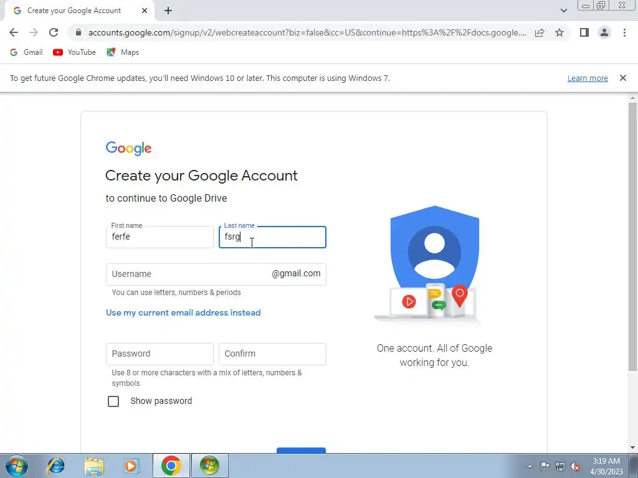
Task: Expand the tab search chevron
Action: (x=563, y=11)
